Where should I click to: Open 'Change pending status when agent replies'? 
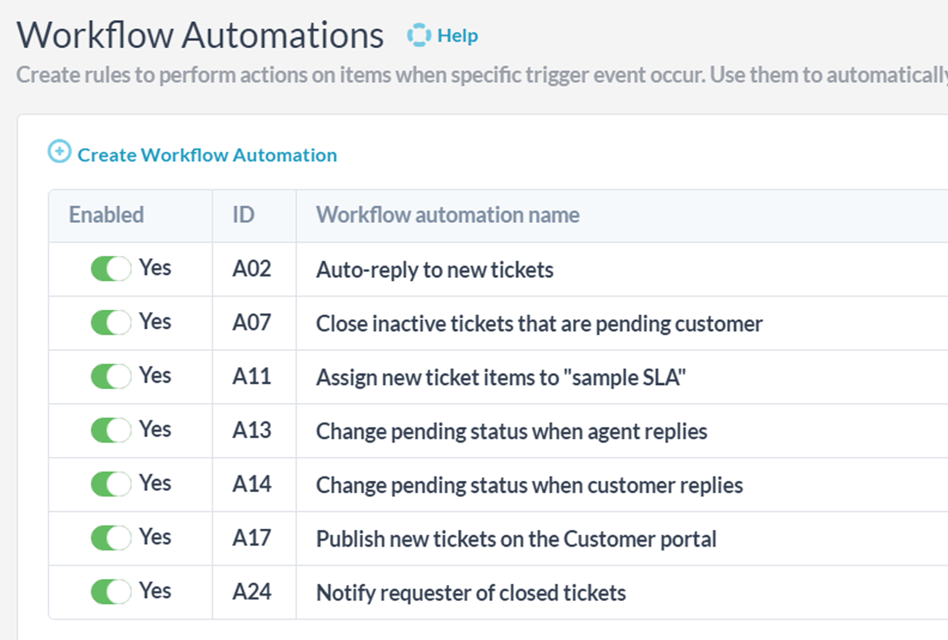pos(511,431)
